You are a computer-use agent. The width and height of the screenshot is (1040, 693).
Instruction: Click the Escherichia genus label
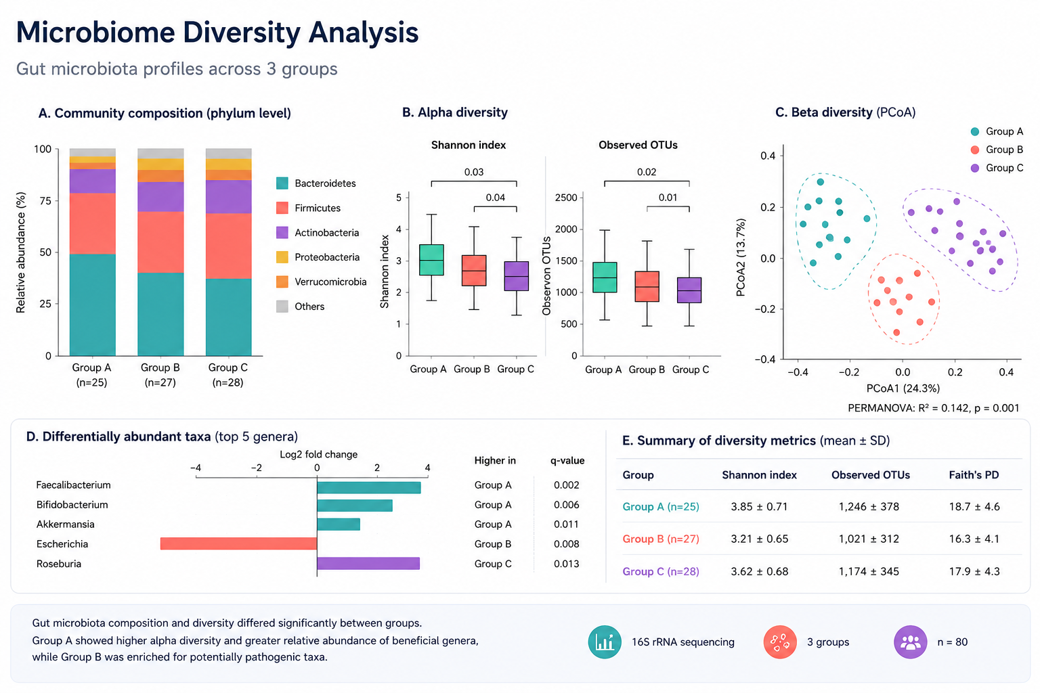click(x=62, y=544)
